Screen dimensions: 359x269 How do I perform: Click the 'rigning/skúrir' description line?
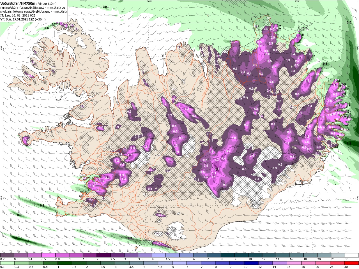coord(33,8)
